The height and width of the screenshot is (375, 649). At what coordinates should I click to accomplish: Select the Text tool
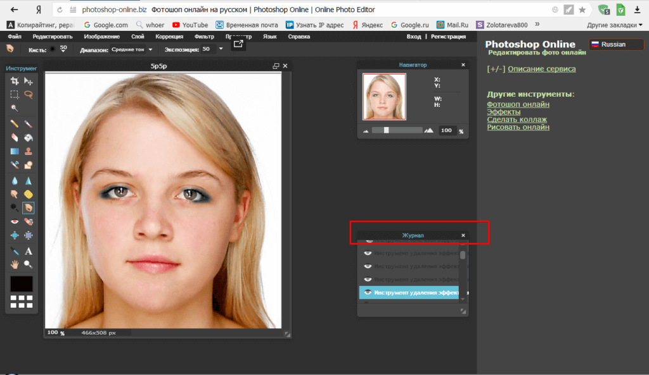[x=29, y=251]
